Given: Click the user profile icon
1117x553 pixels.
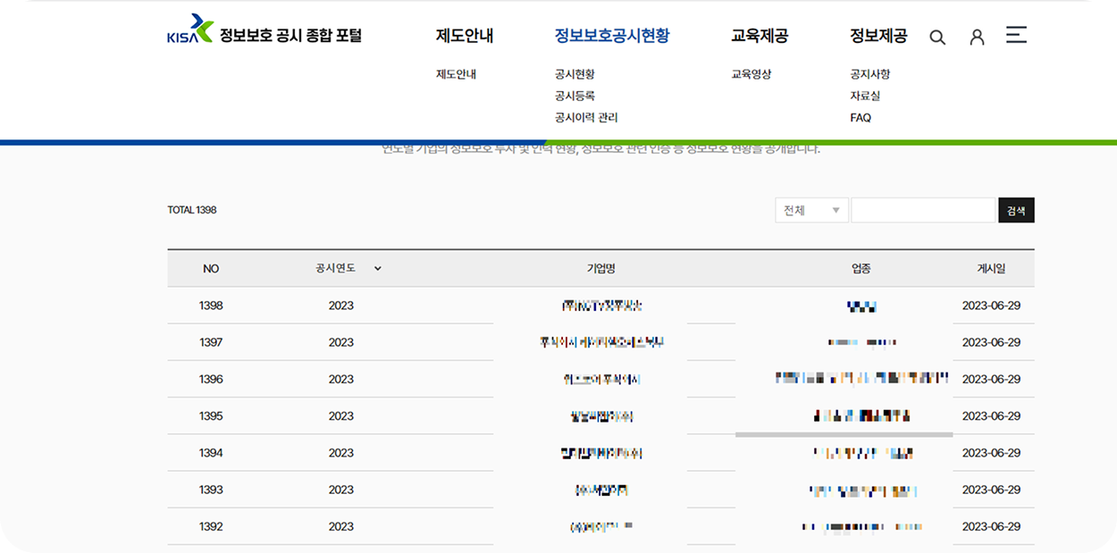Looking at the screenshot, I should 977,37.
